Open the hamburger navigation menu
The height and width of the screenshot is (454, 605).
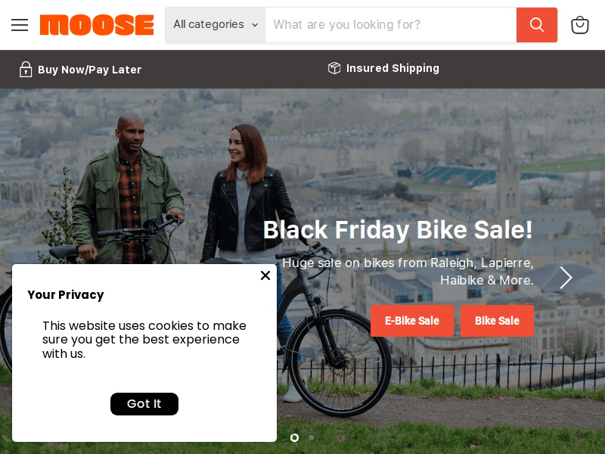click(x=20, y=25)
